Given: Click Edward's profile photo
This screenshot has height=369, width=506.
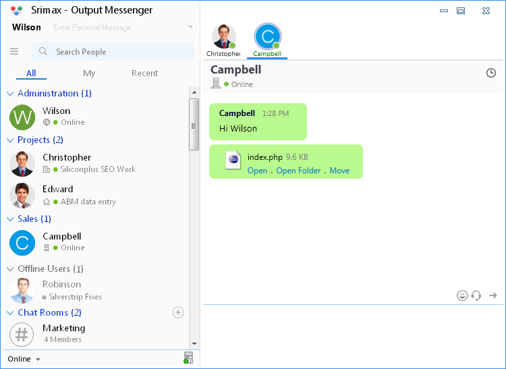Looking at the screenshot, I should tap(22, 196).
